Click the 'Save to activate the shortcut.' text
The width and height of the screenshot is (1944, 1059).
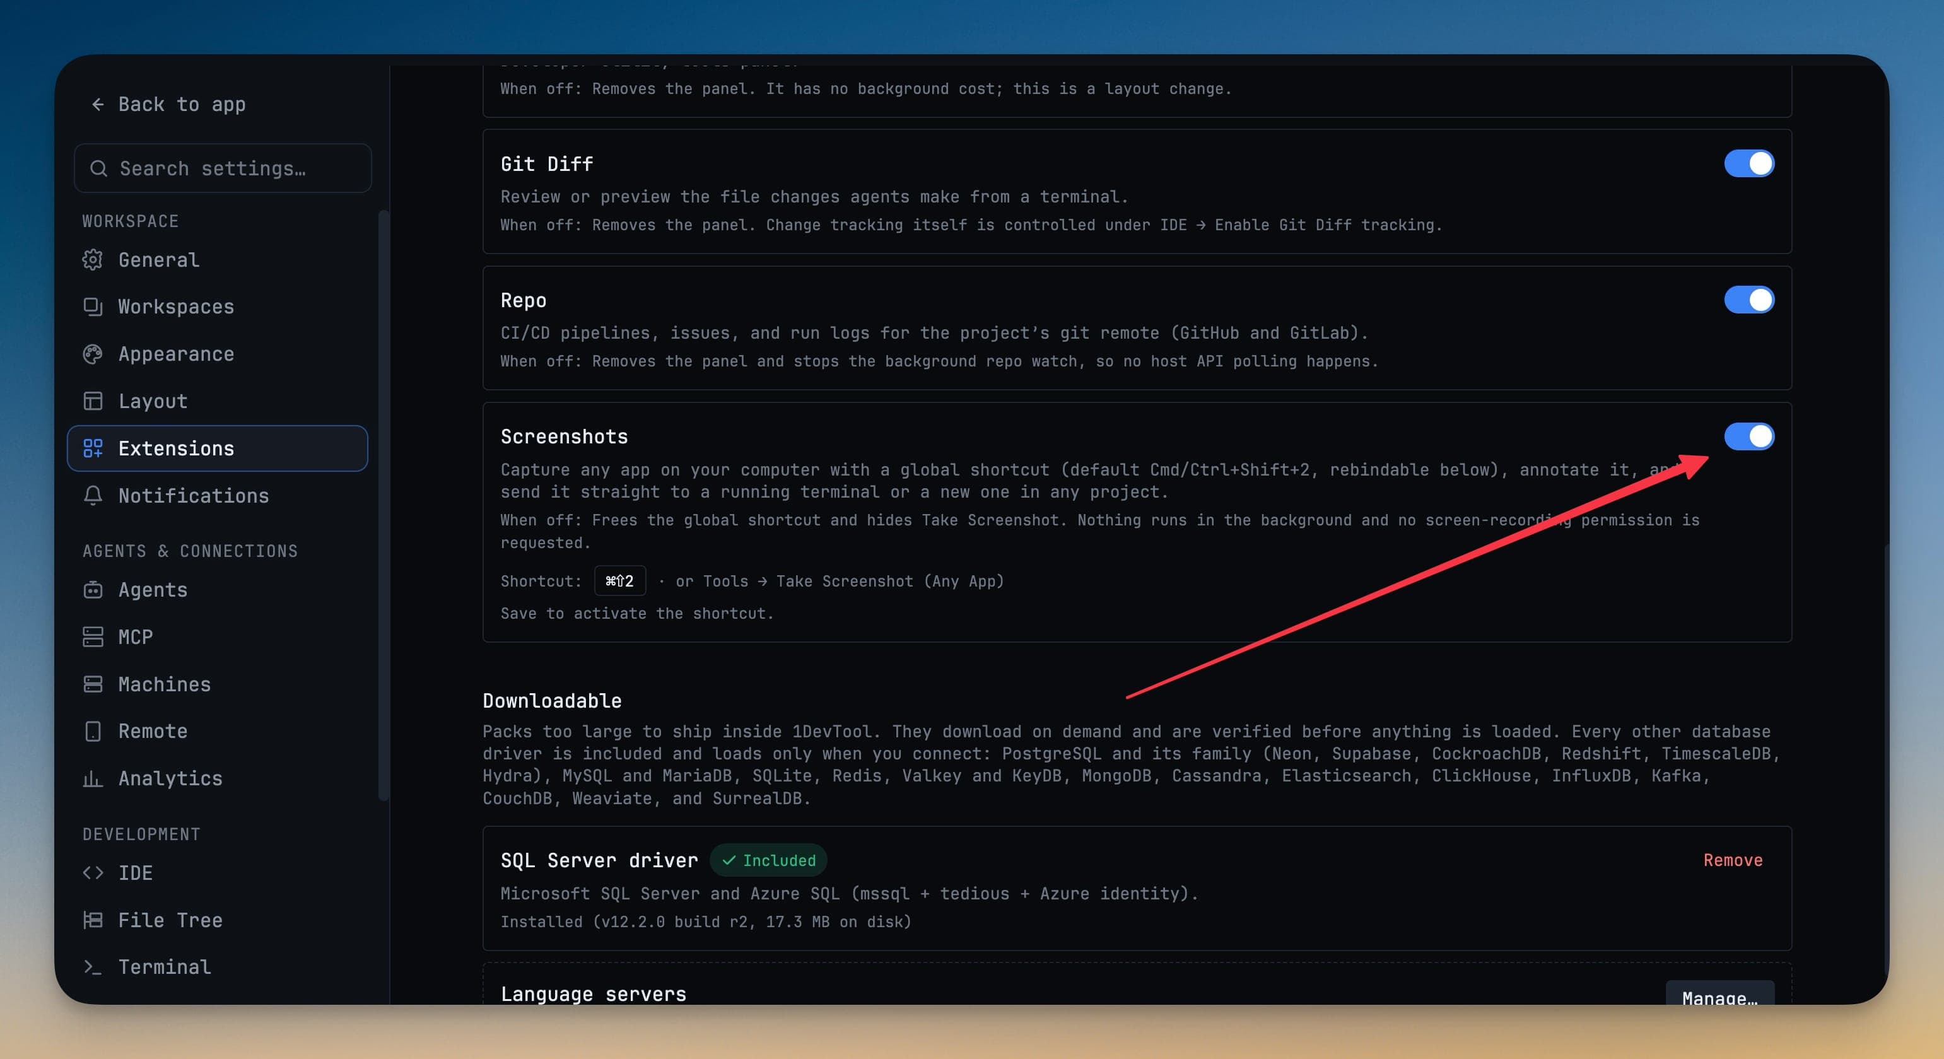(x=638, y=614)
